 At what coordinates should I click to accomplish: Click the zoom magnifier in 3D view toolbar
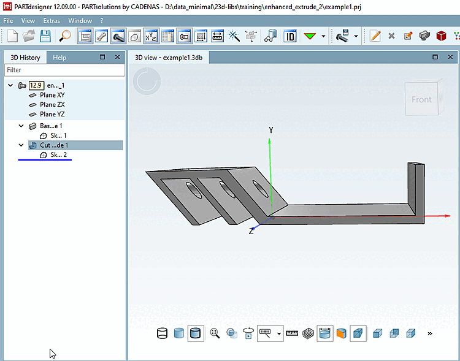(x=215, y=333)
